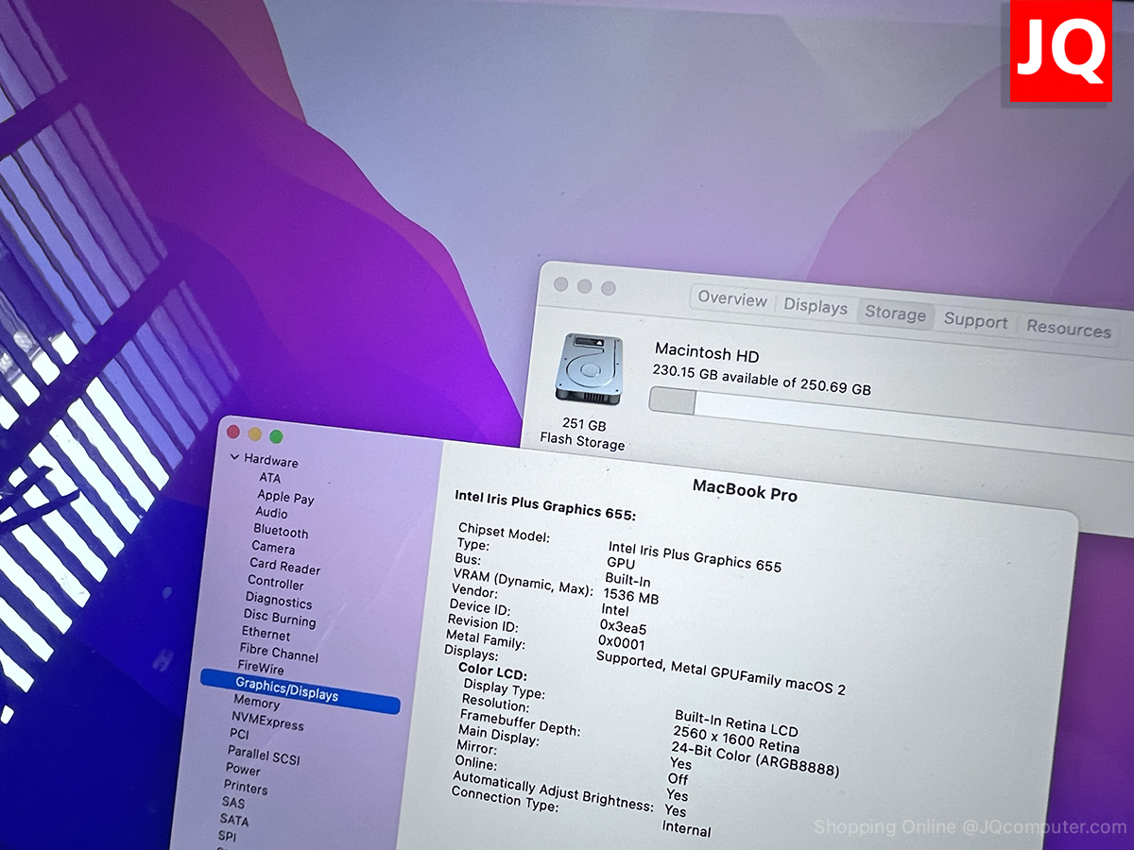The width and height of the screenshot is (1134, 850).
Task: Show Parallel SCSI information
Action: click(x=263, y=756)
